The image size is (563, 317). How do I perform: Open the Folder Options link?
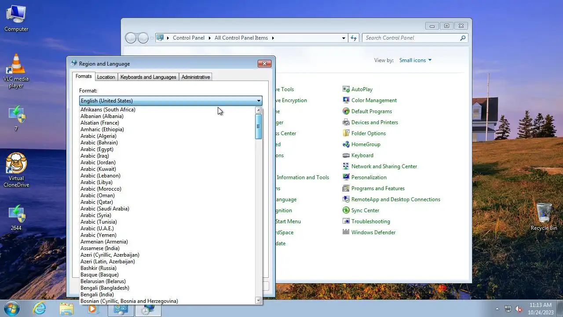[x=369, y=133]
